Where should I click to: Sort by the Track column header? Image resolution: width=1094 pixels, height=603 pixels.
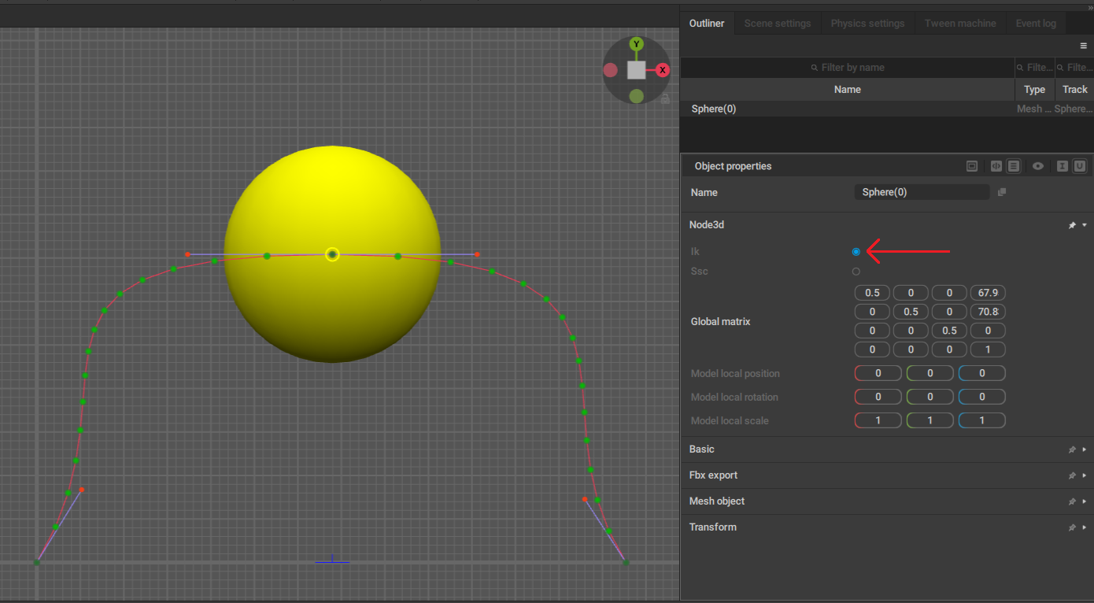click(x=1074, y=90)
